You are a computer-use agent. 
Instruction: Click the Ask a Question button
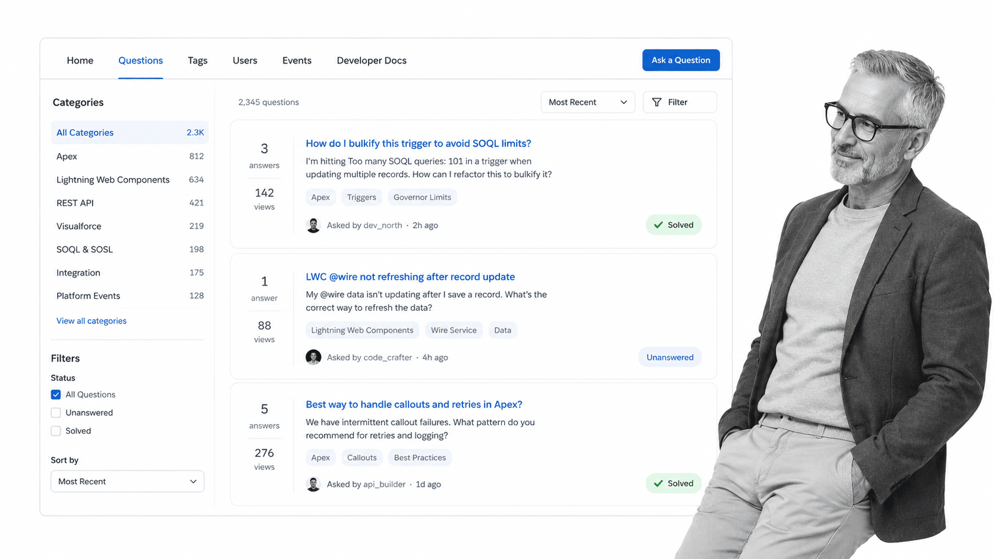(681, 60)
